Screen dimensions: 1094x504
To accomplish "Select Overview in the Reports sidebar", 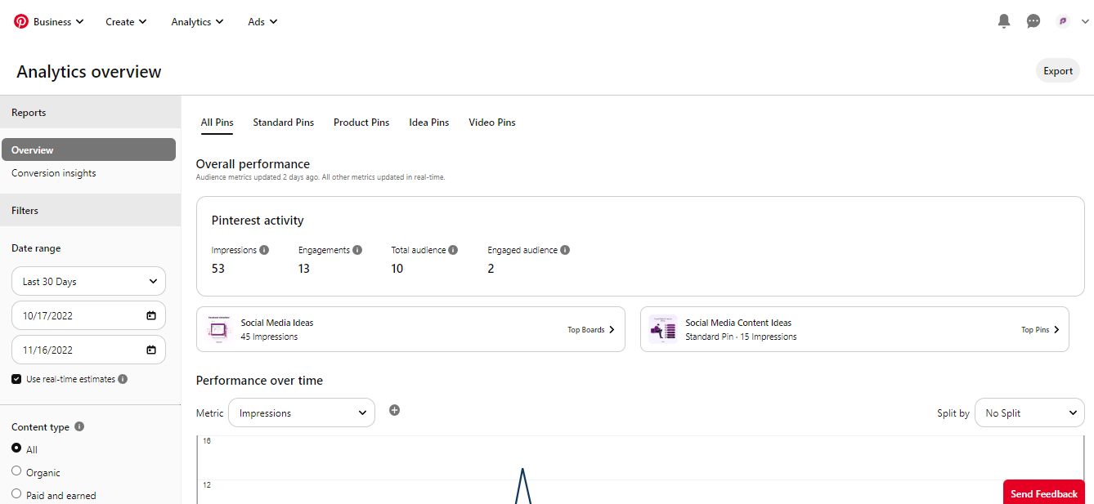I will (x=88, y=149).
